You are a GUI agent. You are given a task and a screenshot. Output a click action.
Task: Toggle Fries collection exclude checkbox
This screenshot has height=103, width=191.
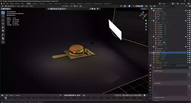[186, 21]
